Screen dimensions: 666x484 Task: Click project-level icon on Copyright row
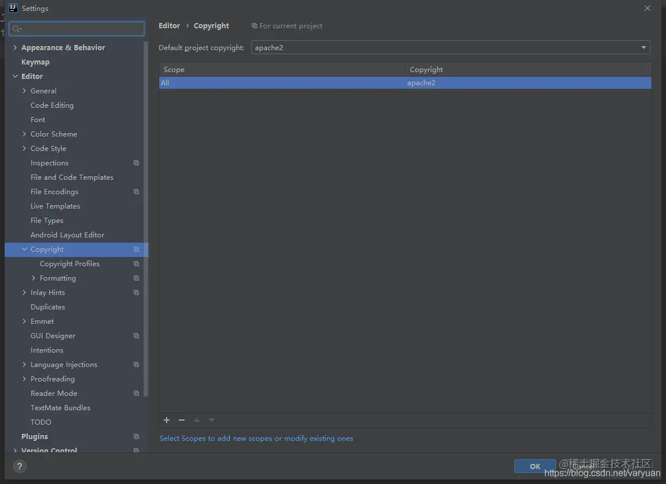pos(136,249)
